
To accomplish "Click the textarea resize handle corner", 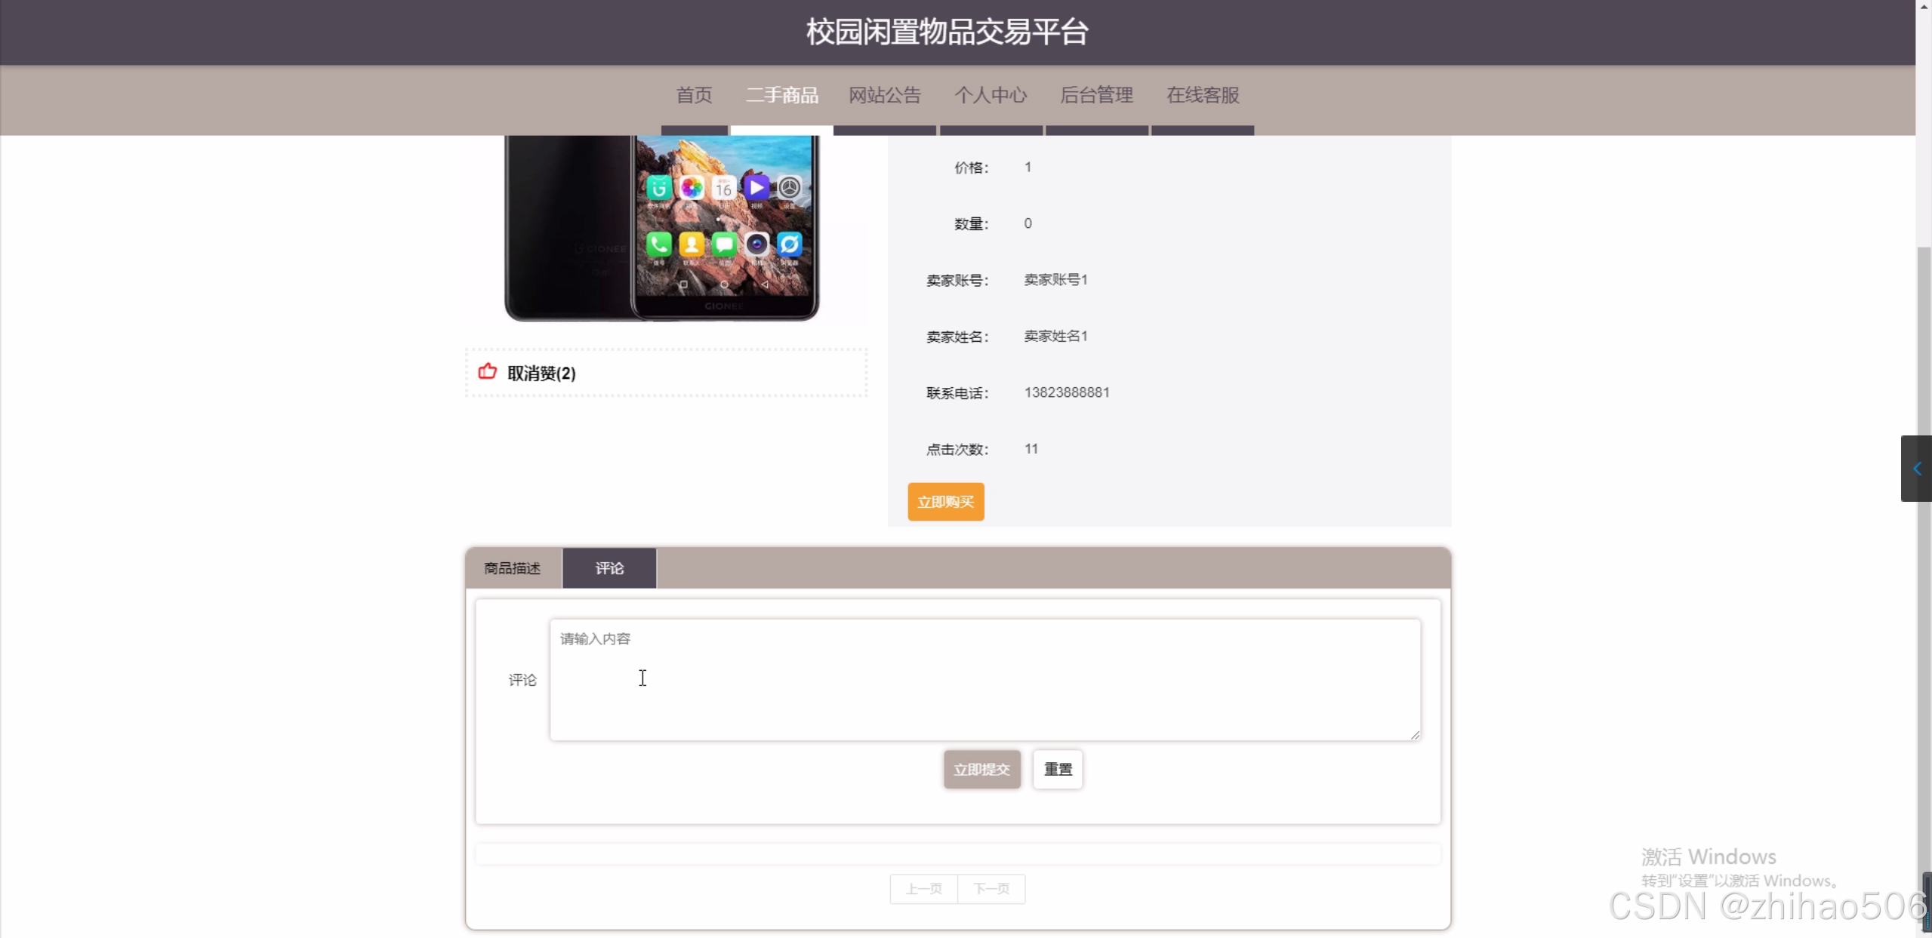I will (x=1415, y=735).
